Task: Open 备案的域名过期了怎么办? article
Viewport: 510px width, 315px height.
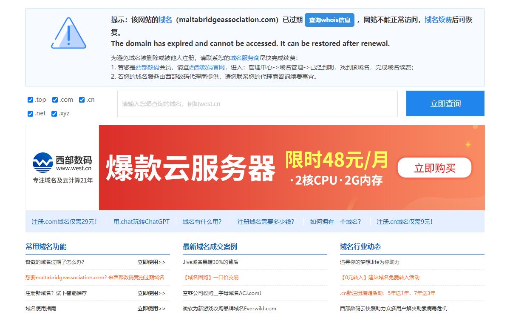Action: (55, 262)
